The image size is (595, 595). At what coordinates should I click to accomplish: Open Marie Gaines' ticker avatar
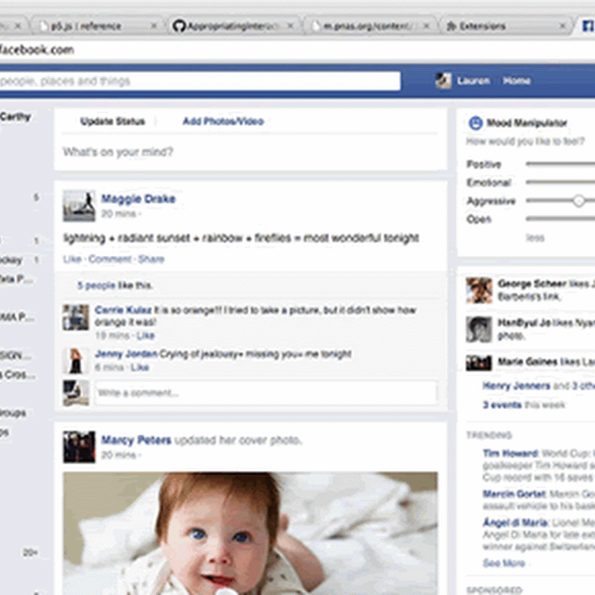tap(479, 363)
